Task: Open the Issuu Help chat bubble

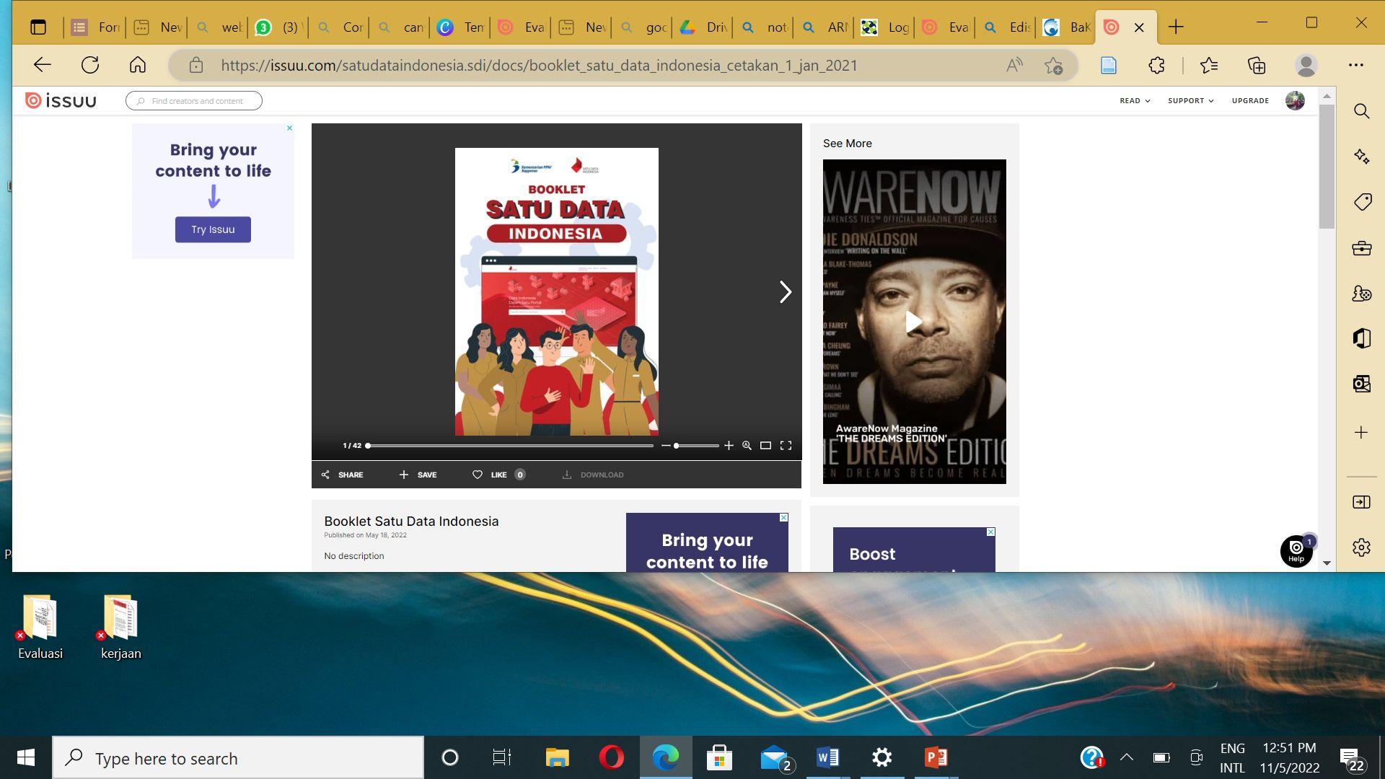Action: pyautogui.click(x=1296, y=551)
